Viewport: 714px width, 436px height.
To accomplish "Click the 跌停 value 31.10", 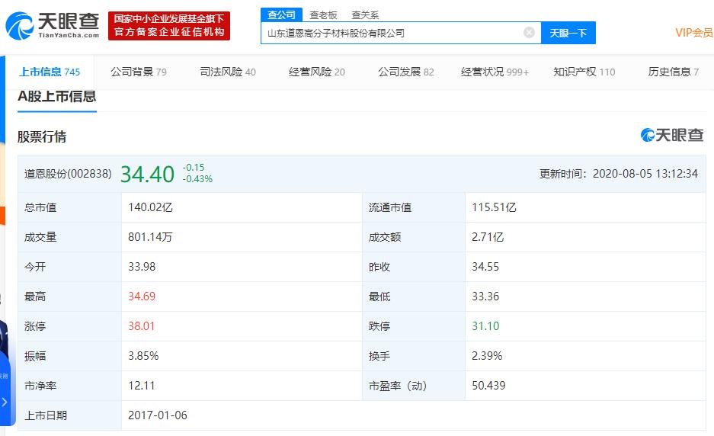I will [x=485, y=326].
